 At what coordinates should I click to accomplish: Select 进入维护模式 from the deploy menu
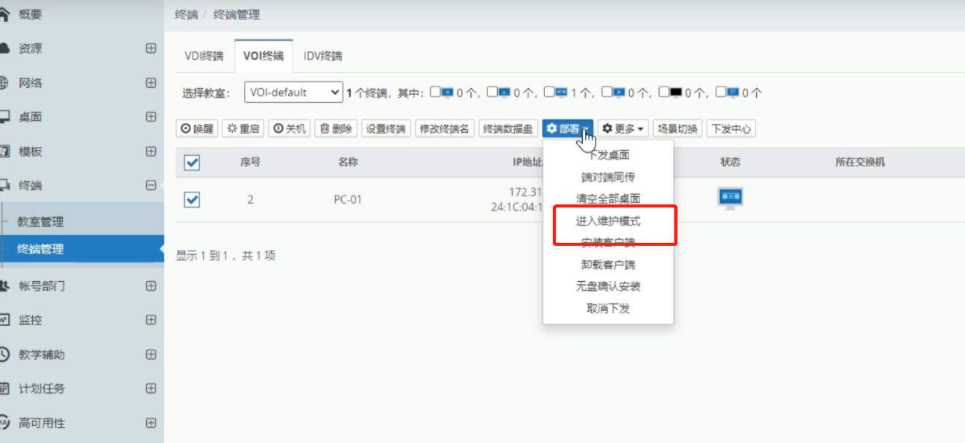(608, 221)
